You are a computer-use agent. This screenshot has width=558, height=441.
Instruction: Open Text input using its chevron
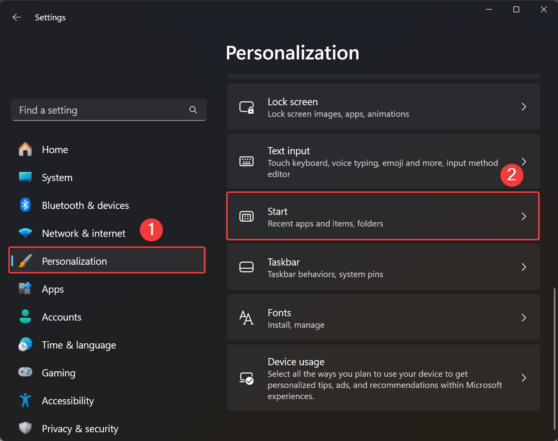[x=524, y=161]
